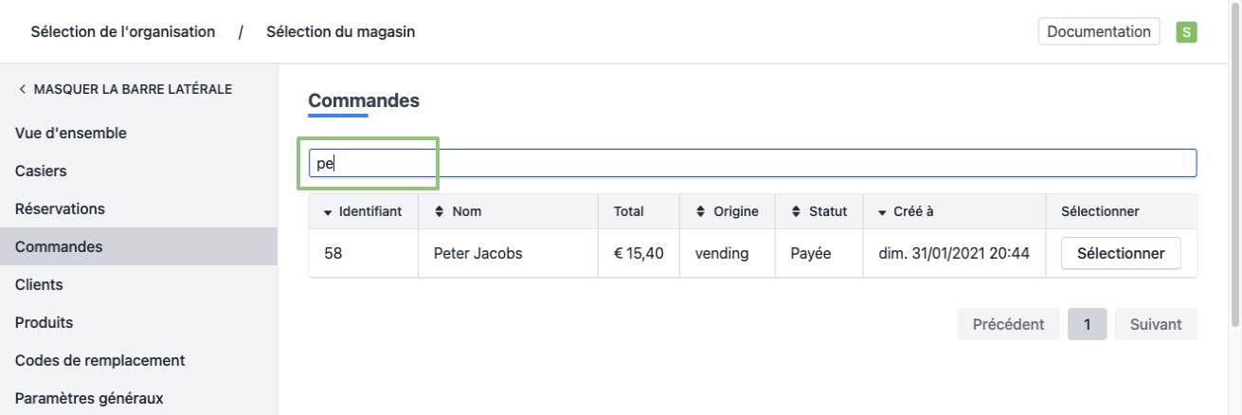The height and width of the screenshot is (415, 1242).
Task: Click the green S user avatar
Action: coord(1185,31)
